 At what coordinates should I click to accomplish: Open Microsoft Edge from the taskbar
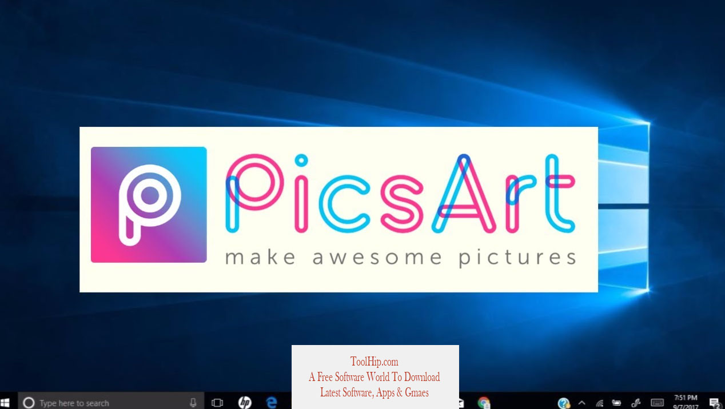coord(272,403)
